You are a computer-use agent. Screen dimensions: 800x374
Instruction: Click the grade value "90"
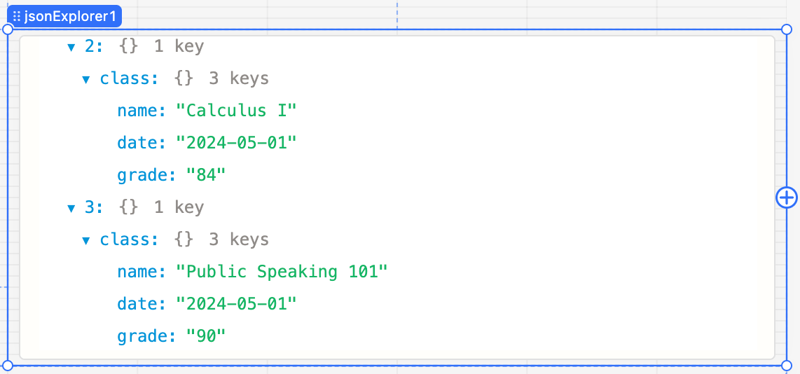pos(206,335)
